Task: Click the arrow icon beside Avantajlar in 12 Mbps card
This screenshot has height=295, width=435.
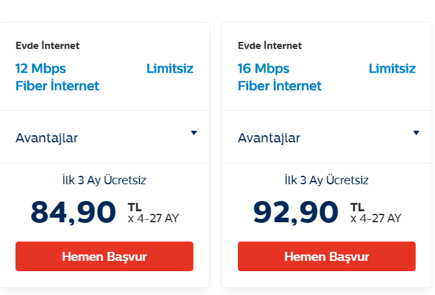Action: pos(193,133)
